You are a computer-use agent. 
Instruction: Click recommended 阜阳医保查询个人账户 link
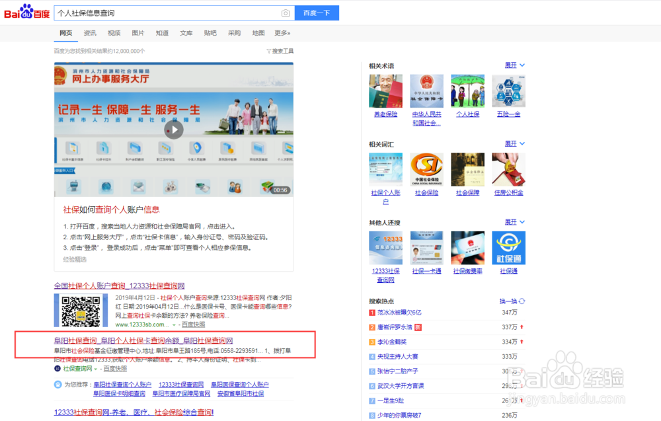point(239,385)
